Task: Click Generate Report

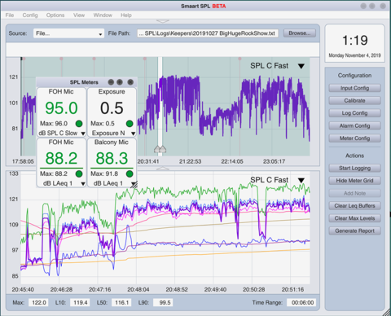Action: click(x=354, y=230)
